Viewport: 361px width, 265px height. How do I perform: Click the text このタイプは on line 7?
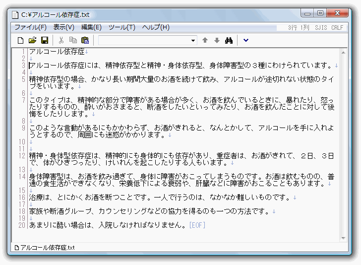coord(50,100)
